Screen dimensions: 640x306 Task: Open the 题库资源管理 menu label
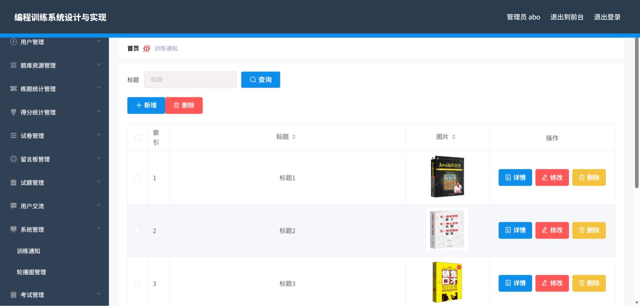click(x=38, y=66)
